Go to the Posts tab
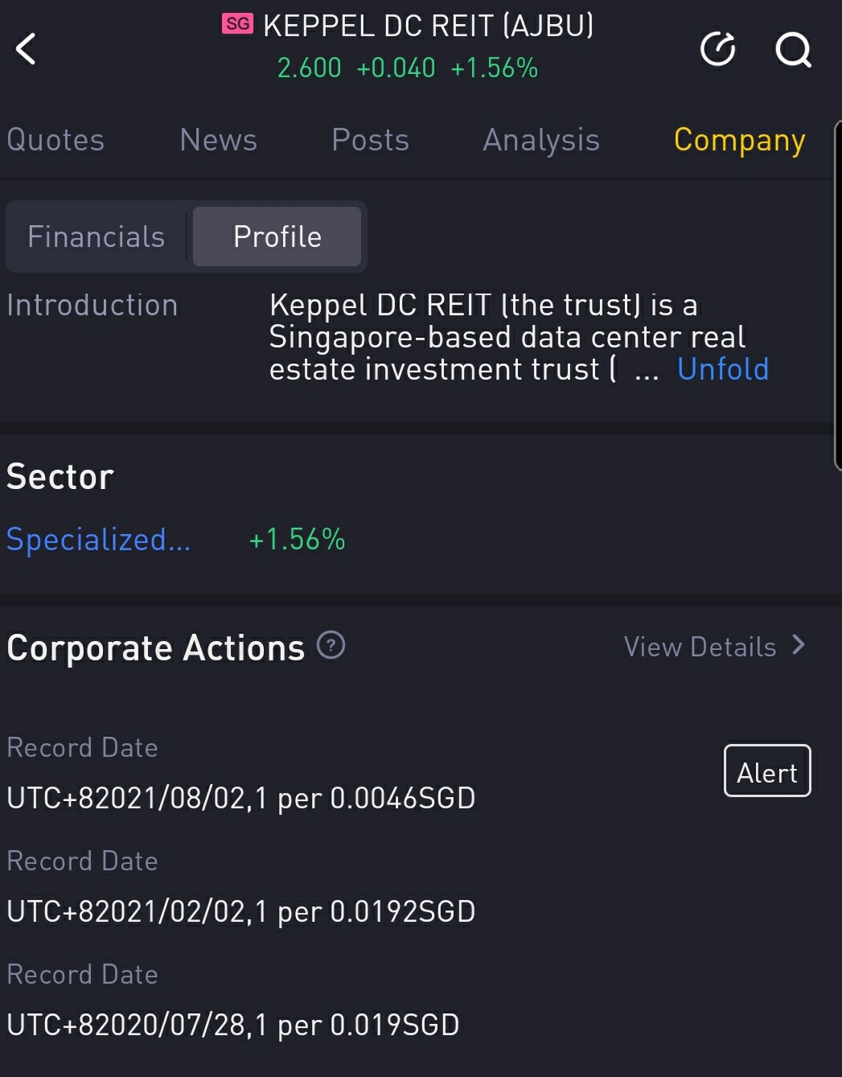This screenshot has height=1077, width=842. [x=370, y=140]
